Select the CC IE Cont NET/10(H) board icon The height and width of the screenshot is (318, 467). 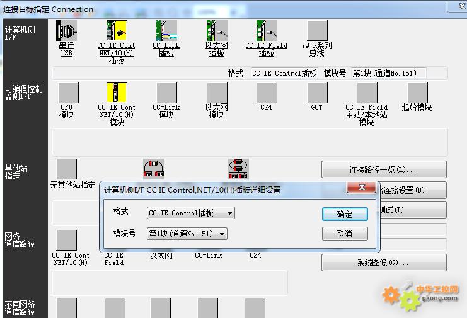point(117,30)
